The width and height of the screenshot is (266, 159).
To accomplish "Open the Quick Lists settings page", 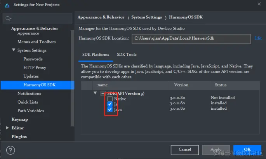I will tap(28, 102).
